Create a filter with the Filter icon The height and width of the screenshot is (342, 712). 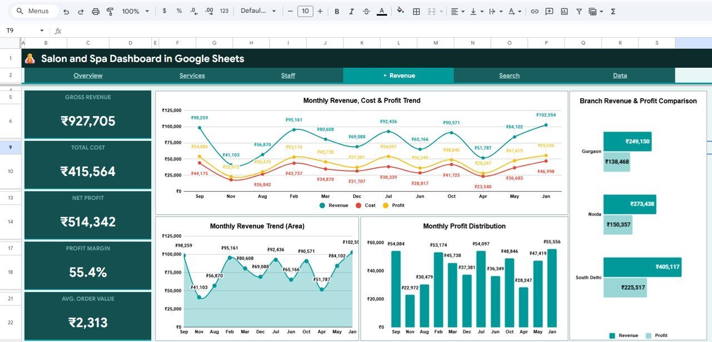pos(578,11)
